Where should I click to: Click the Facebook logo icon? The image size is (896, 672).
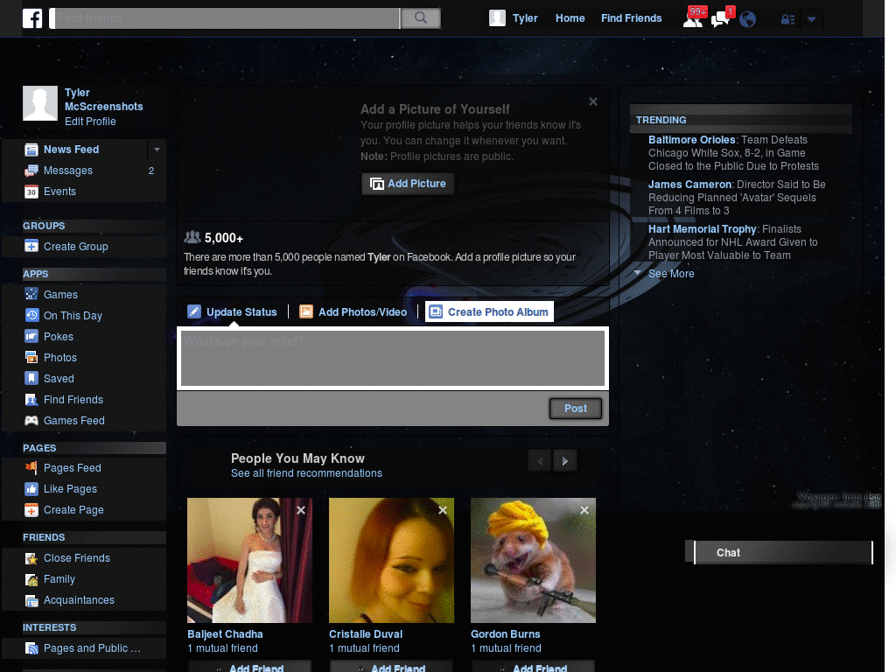[32, 18]
